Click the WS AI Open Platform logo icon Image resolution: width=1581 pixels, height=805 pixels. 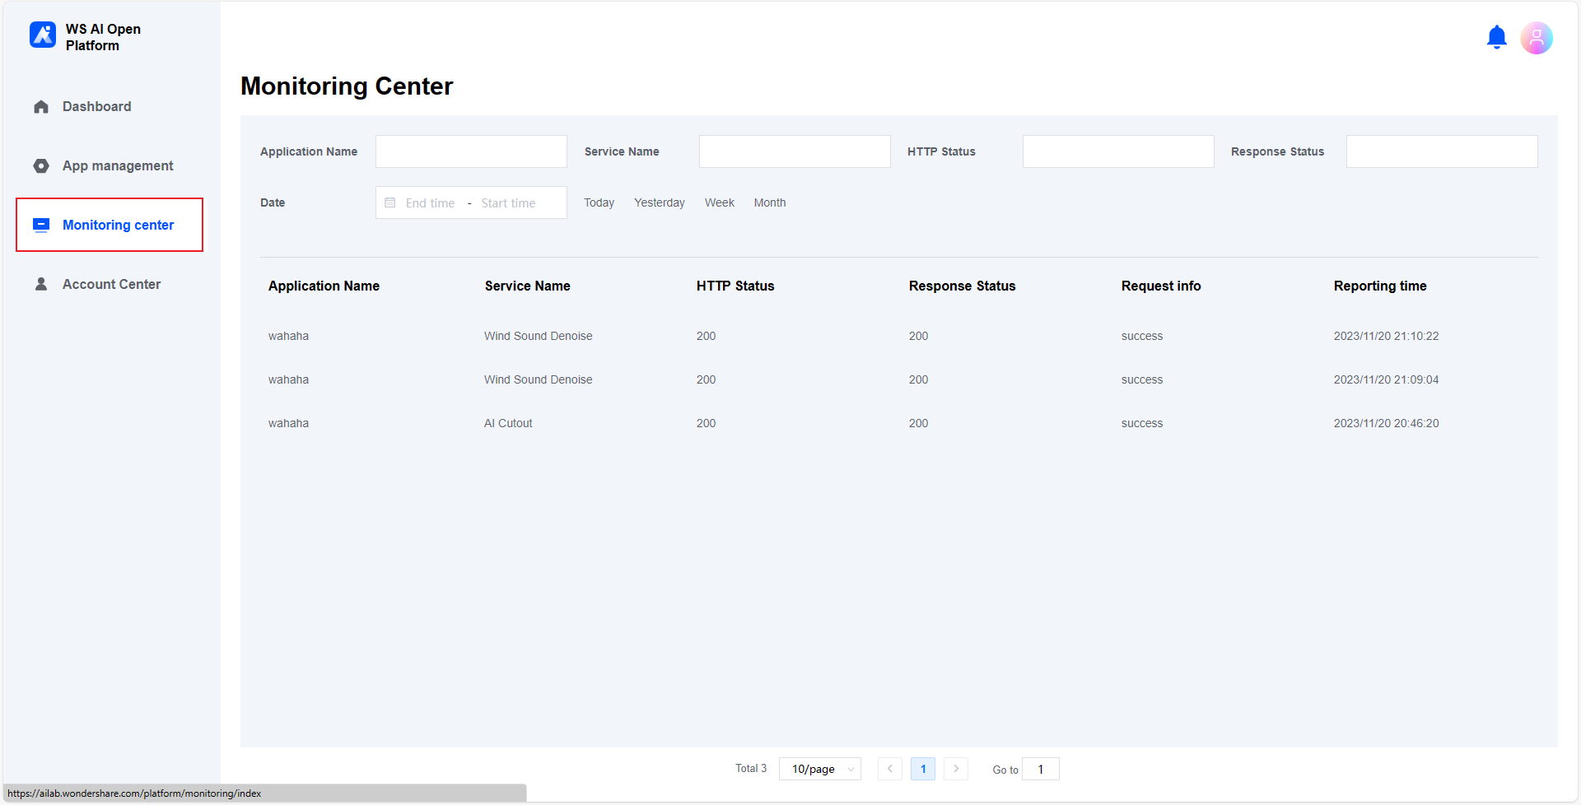[x=43, y=35]
